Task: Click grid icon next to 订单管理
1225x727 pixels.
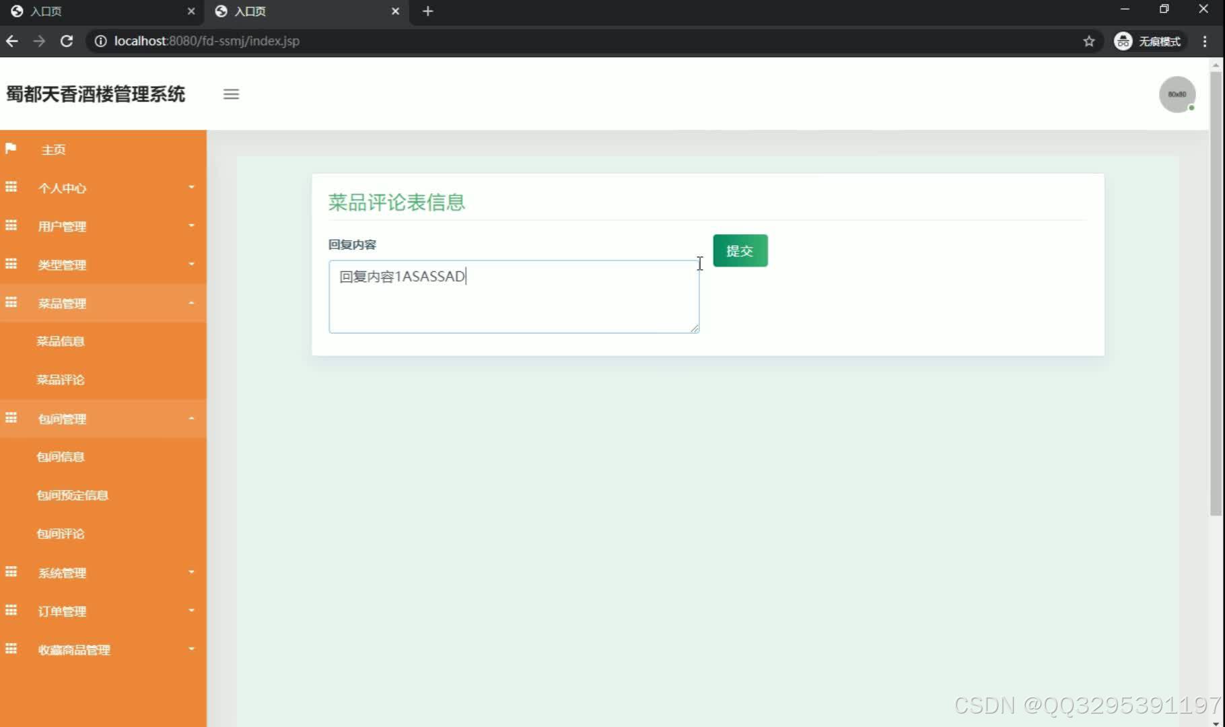Action: click(11, 611)
